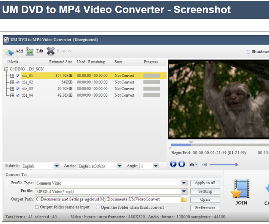269x224 pixels.
Task: Click the 48.36MB size cell
Action: tap(65, 95)
